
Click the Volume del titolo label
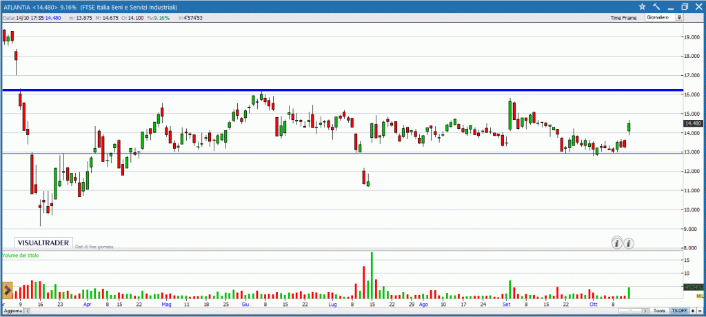[x=21, y=255]
